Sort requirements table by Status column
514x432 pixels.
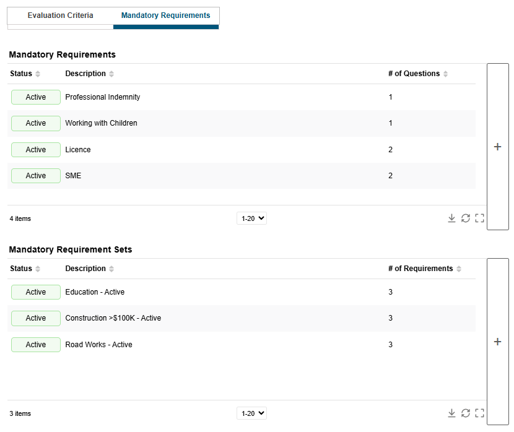coord(25,74)
